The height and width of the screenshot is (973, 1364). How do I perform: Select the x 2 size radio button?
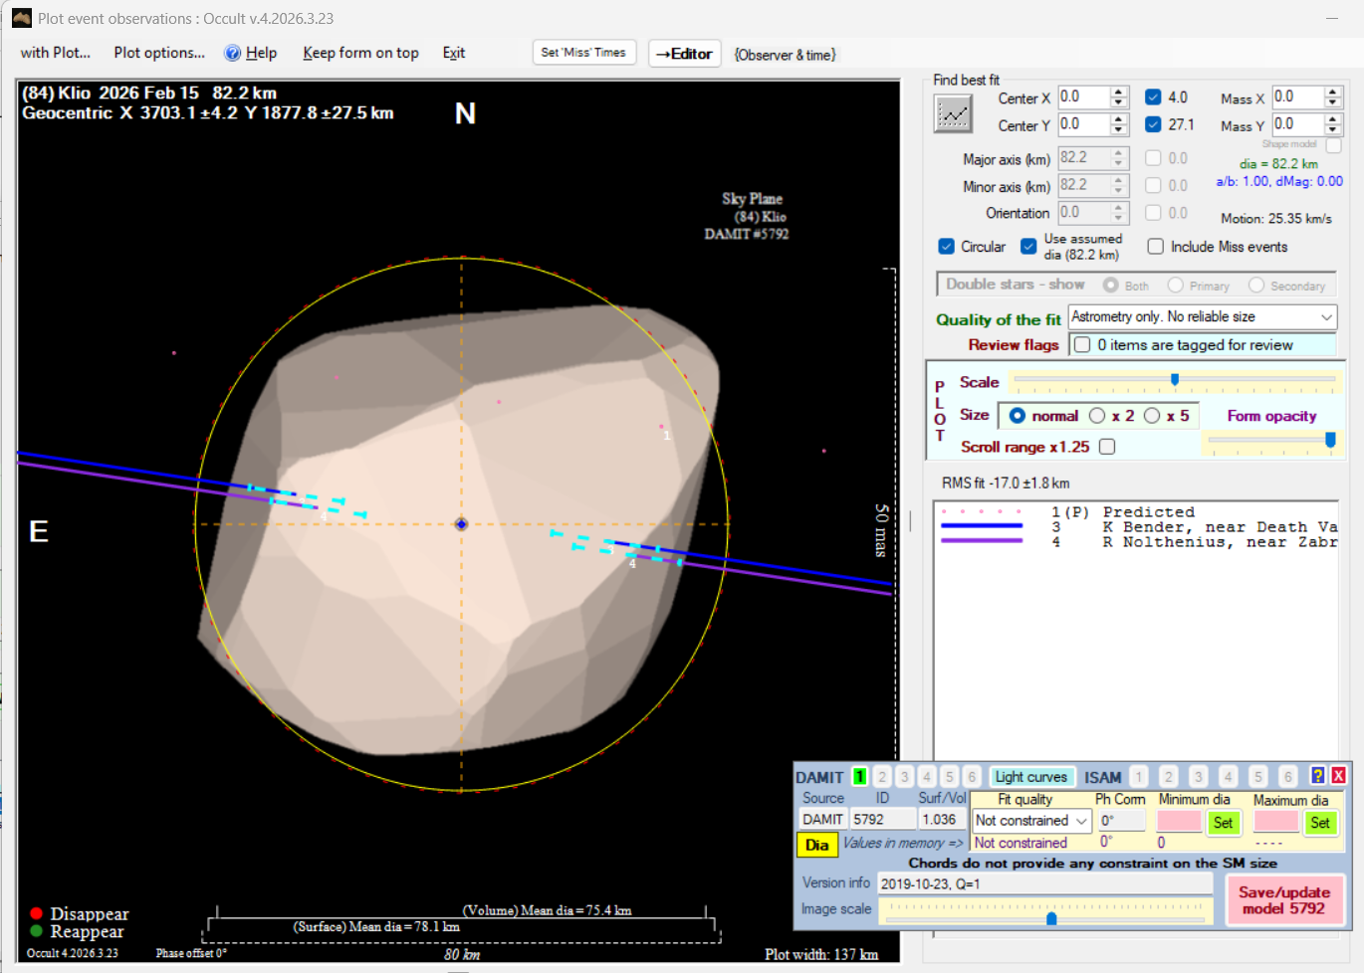pos(1097,416)
